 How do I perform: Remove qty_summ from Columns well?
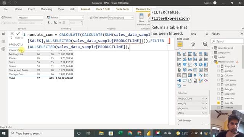point(206,108)
